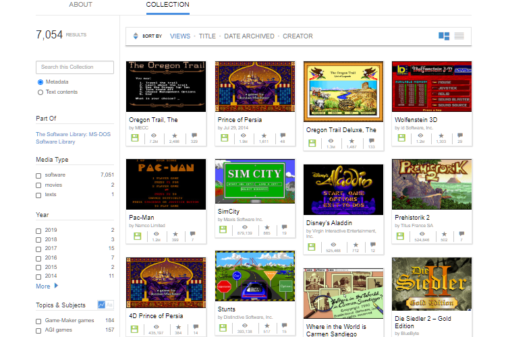Click floppy icon on Prince of Persia card
Viewport: 506px width, 337px height.
pyautogui.click(x=224, y=138)
